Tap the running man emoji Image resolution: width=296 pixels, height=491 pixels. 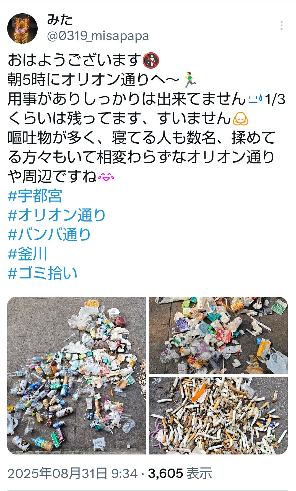[190, 79]
